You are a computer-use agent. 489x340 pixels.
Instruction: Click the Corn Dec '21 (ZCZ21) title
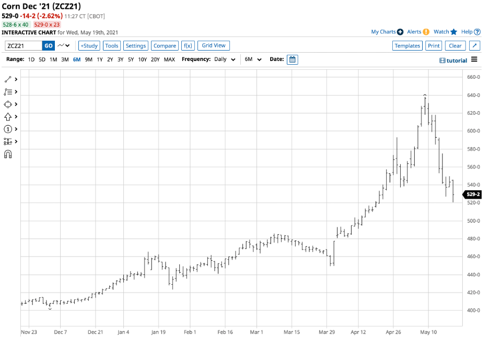(x=41, y=6)
